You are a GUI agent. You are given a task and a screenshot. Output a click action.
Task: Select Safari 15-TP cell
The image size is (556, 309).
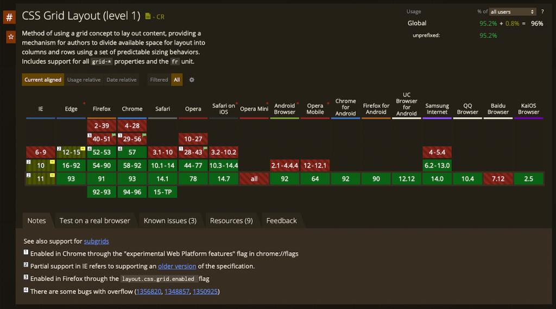pyautogui.click(x=163, y=192)
